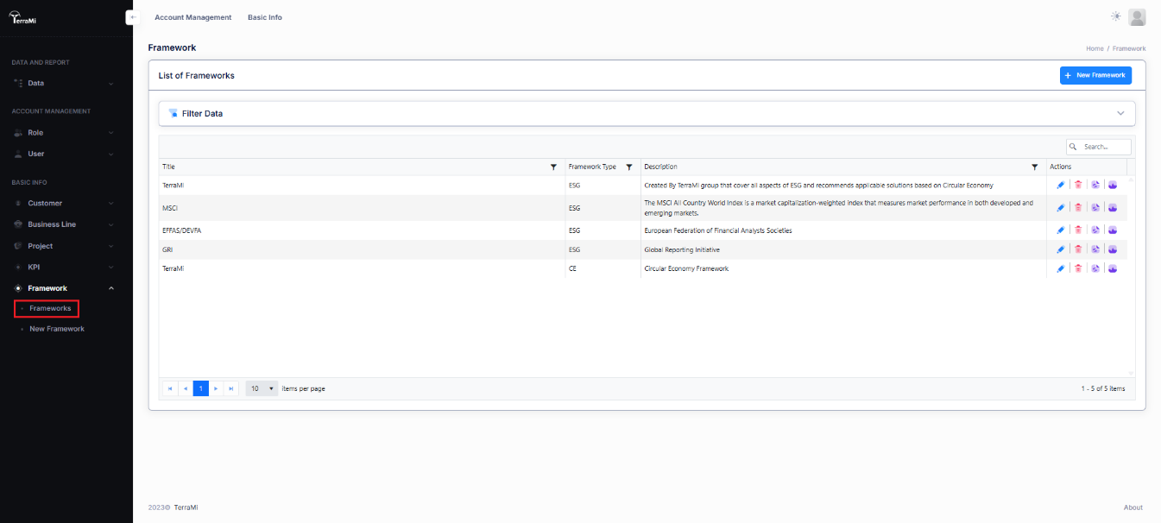The width and height of the screenshot is (1161, 523).
Task: Expand the Customer sidebar menu
Action: [x=66, y=203]
